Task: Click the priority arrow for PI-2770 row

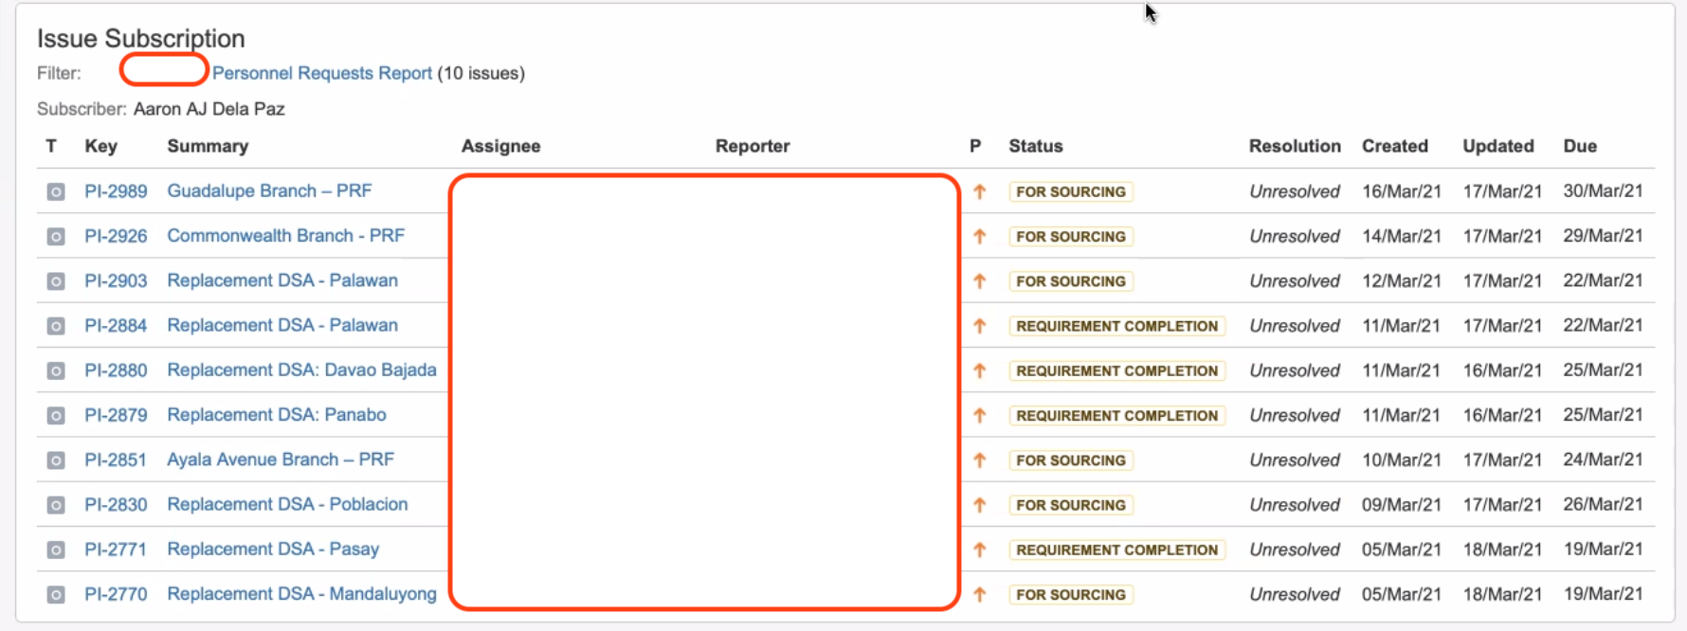Action: pyautogui.click(x=980, y=595)
